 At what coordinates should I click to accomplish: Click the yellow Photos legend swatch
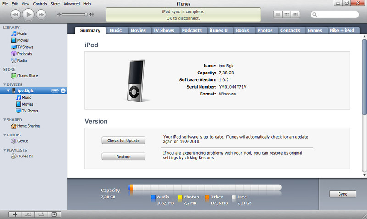click(x=180, y=197)
